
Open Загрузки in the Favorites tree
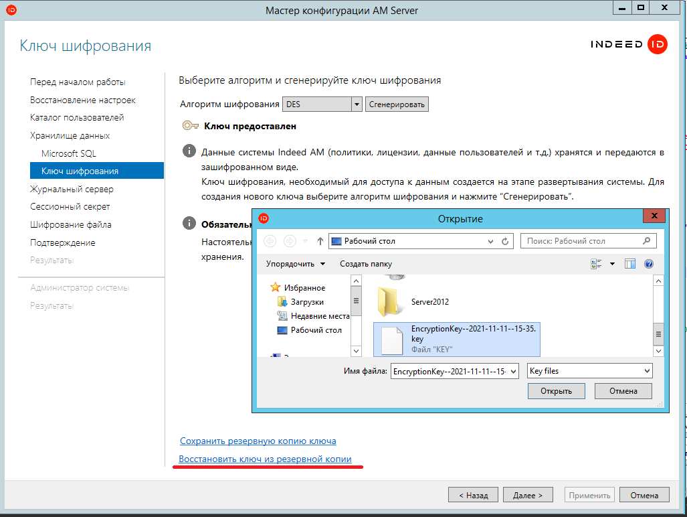[306, 302]
